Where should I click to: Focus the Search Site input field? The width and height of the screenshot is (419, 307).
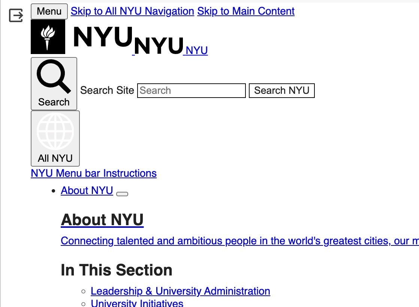pyautogui.click(x=192, y=90)
